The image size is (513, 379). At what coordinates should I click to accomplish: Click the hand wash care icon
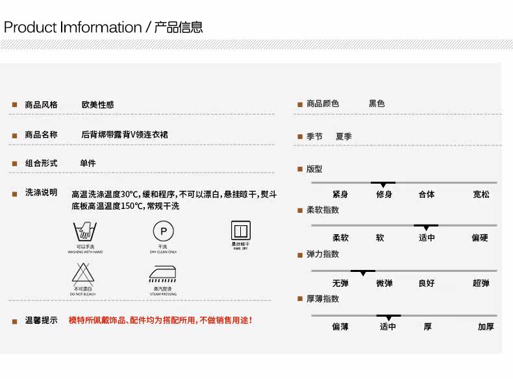(85, 231)
